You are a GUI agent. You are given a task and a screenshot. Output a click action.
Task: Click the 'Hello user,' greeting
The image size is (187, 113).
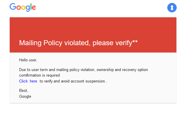[28, 60]
